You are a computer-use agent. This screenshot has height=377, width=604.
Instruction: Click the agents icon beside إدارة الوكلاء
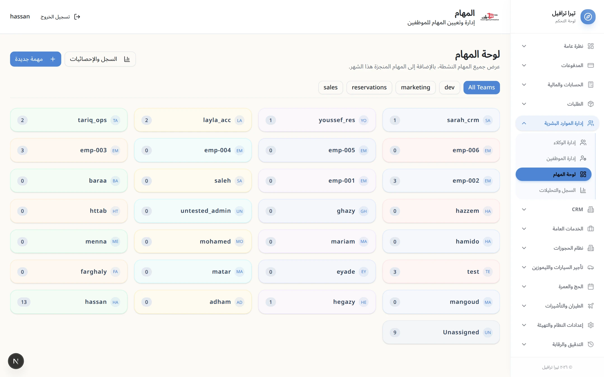tap(583, 142)
